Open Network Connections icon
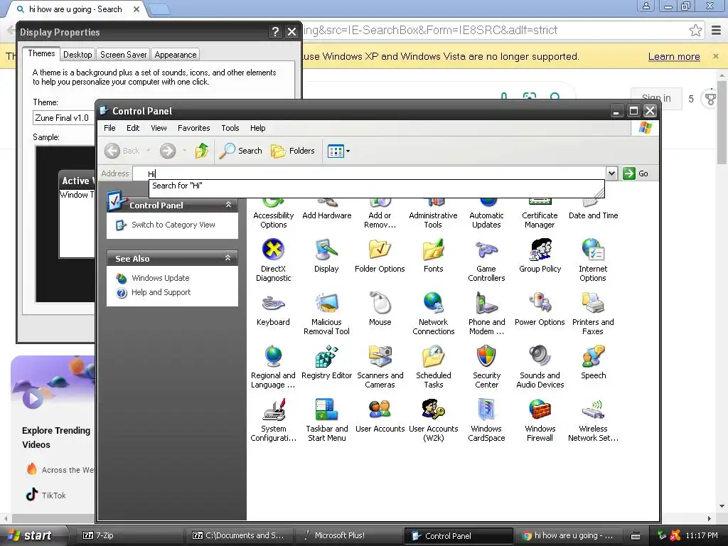This screenshot has width=728, height=546. tap(433, 303)
